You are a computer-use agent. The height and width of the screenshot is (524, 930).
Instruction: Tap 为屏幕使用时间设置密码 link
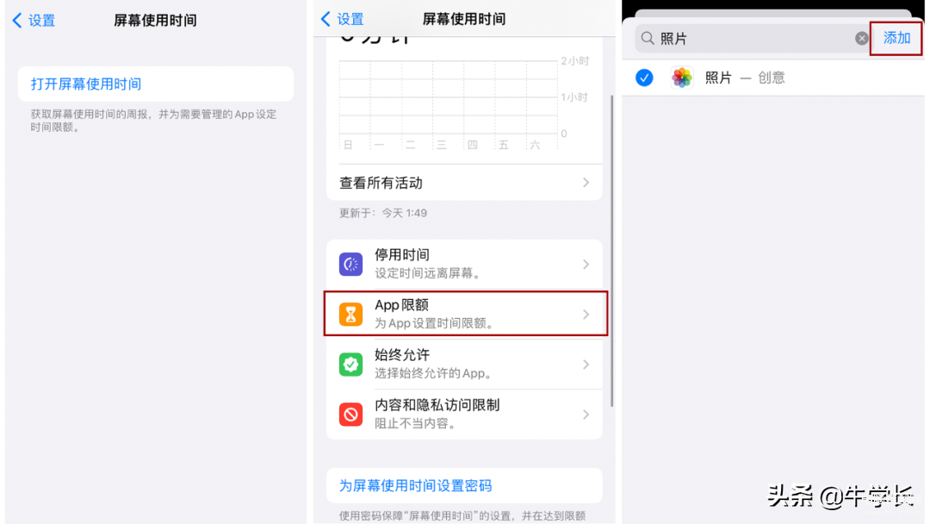click(415, 485)
